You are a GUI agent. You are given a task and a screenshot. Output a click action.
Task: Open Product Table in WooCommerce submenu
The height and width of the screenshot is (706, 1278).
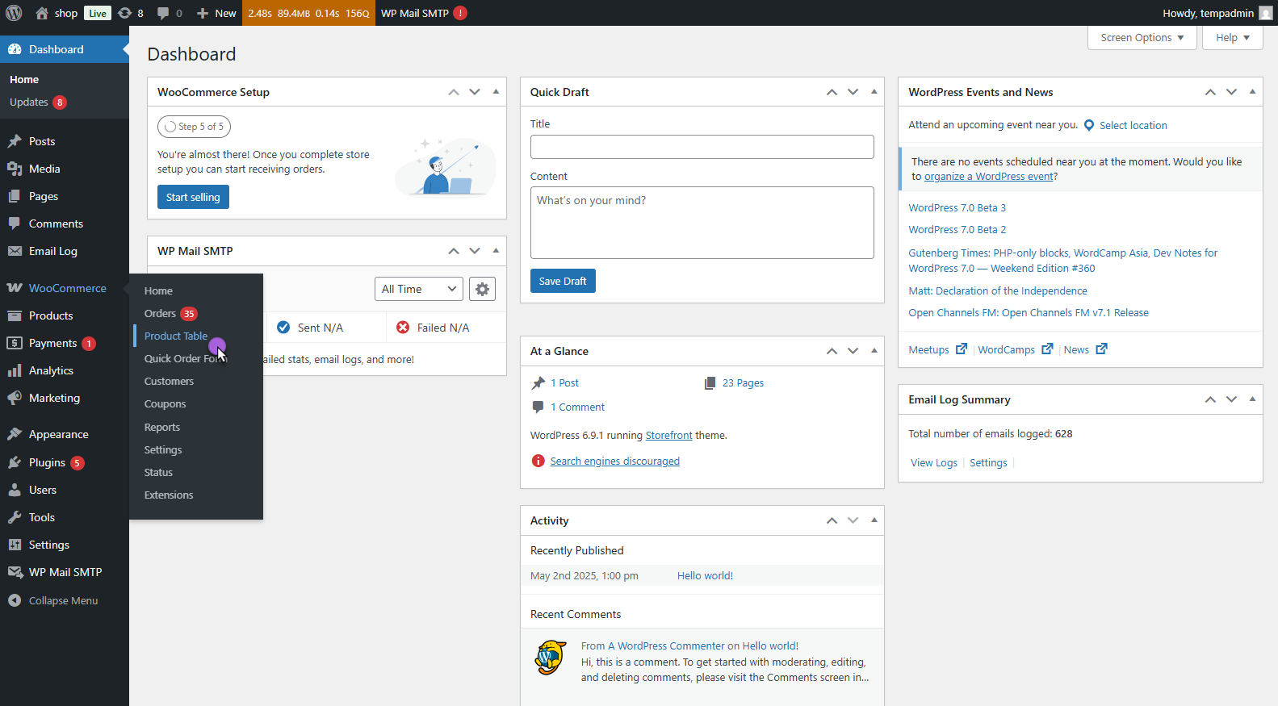(x=176, y=336)
